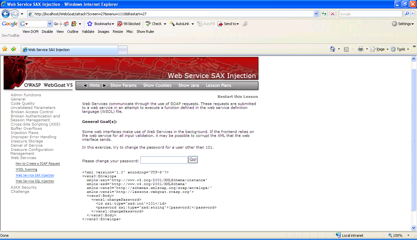Click View DOM in the DevToolBar
417x240 pixels.
click(x=30, y=32)
